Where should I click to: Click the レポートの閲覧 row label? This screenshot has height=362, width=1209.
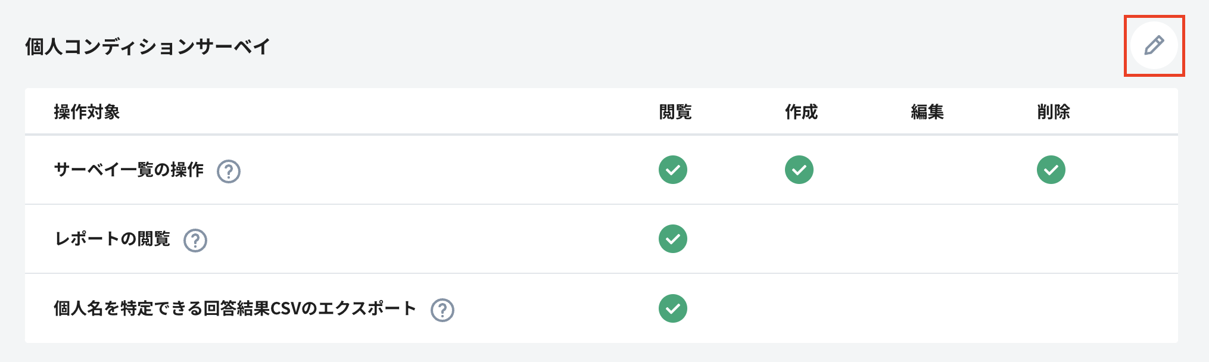pos(113,239)
